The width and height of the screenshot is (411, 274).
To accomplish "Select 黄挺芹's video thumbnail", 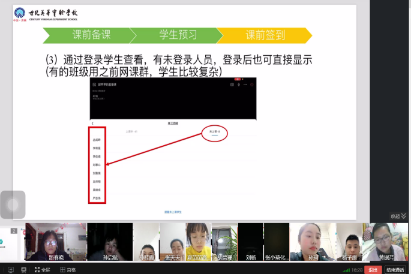I will 383,242.
